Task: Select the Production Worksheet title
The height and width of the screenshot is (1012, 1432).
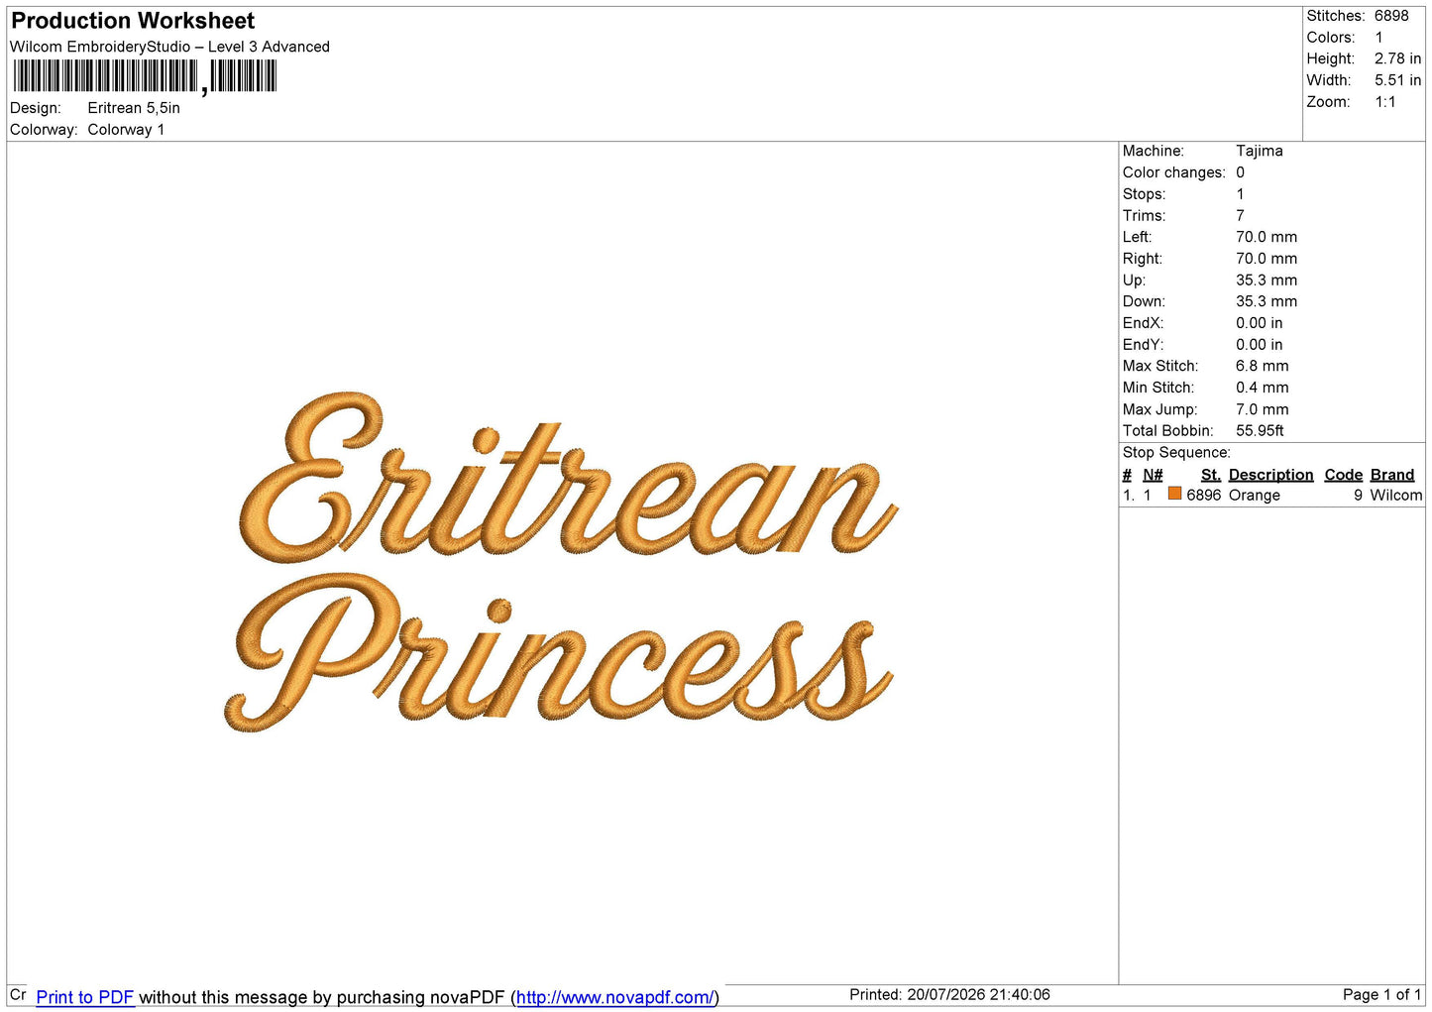Action: 133,21
